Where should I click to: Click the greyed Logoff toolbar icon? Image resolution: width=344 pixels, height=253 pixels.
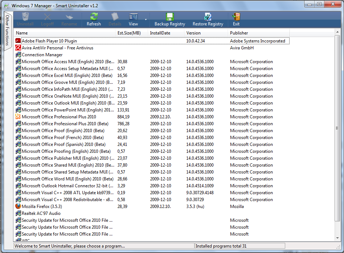click(48, 17)
